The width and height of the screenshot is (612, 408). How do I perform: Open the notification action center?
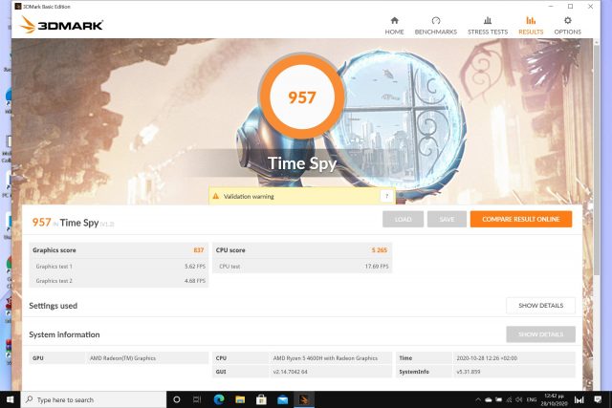tap(598, 399)
